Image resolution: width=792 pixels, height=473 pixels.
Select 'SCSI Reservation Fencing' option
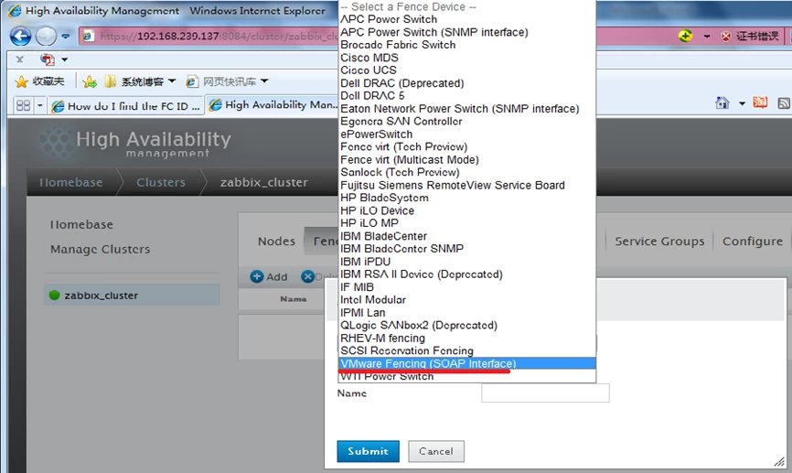click(x=466, y=350)
